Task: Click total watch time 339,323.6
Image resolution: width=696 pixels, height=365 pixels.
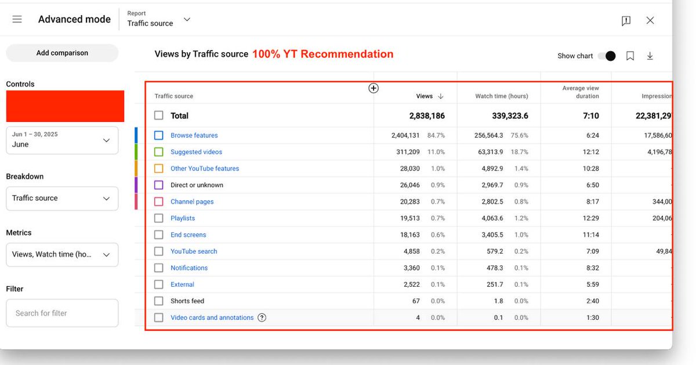Action: point(510,116)
